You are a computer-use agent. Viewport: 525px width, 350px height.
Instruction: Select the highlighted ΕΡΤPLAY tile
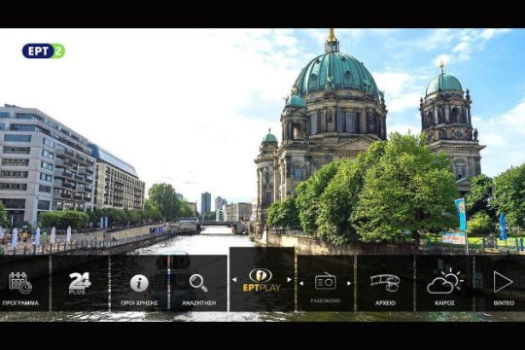point(262,280)
